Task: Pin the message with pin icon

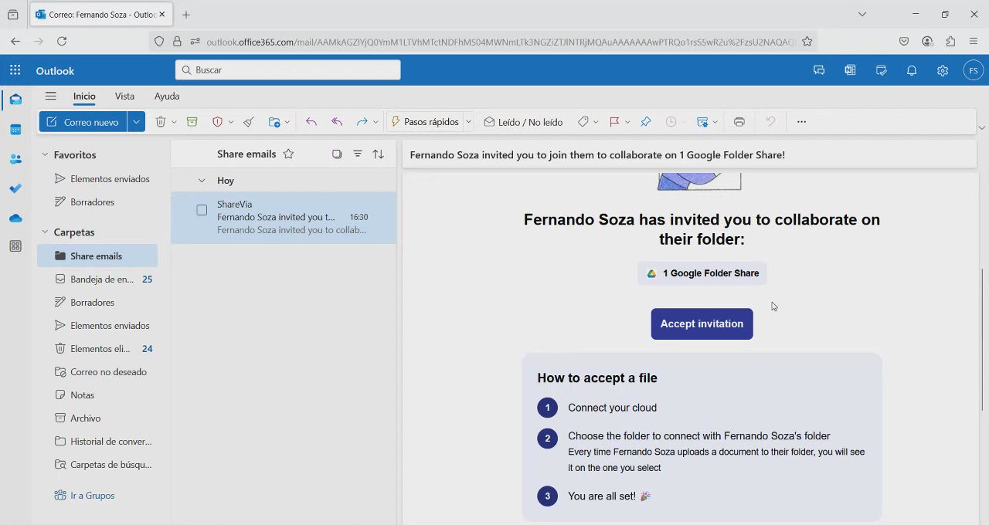Action: (646, 122)
